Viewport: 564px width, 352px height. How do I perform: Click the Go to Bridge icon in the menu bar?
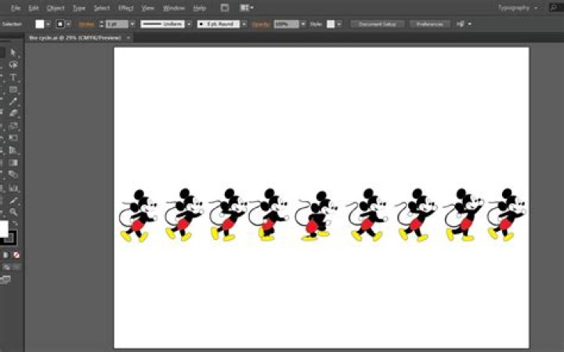click(225, 8)
